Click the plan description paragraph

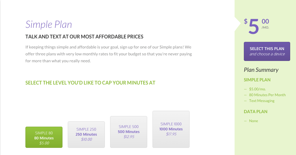click(109, 54)
